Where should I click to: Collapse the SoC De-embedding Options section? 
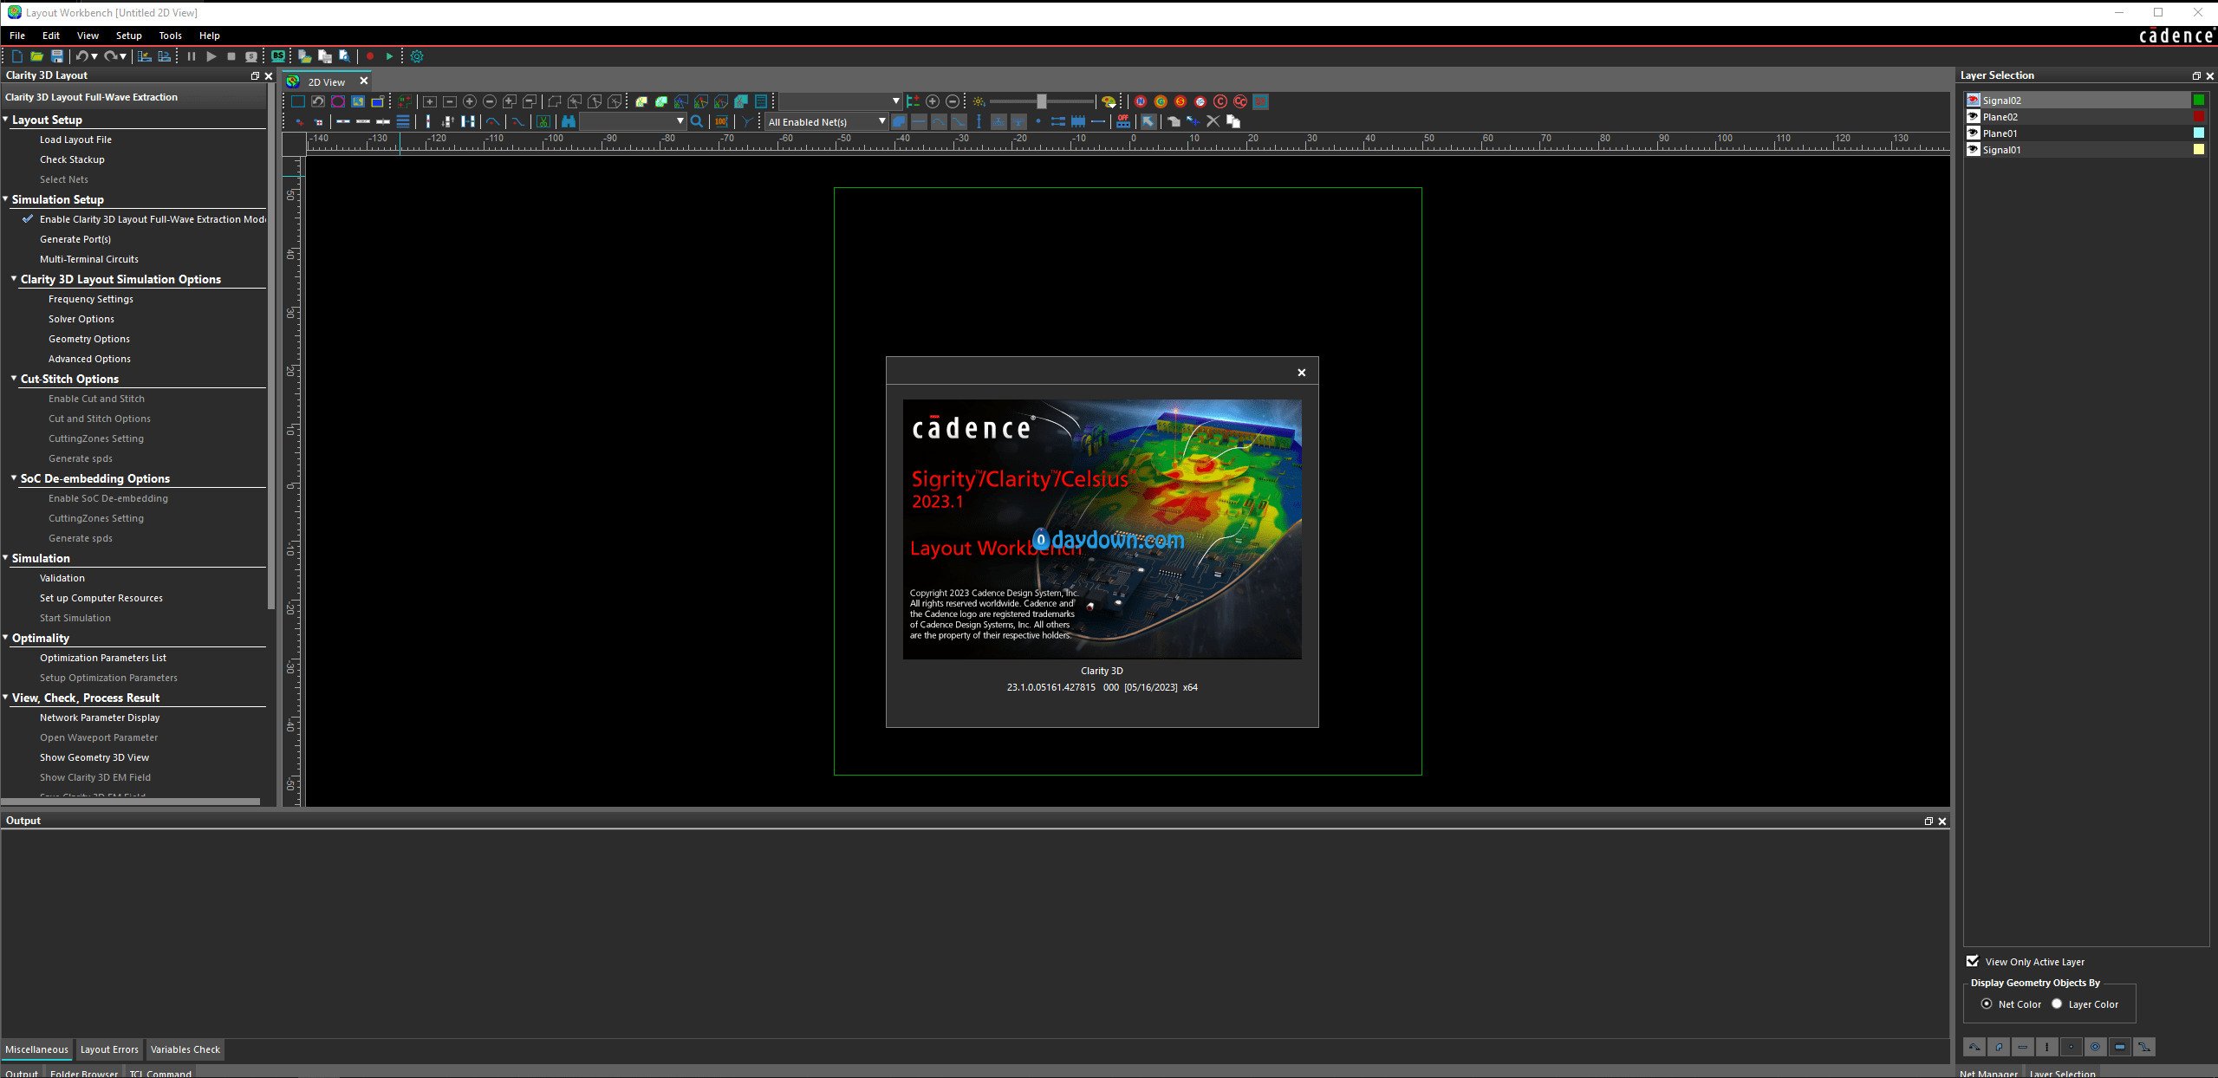pyautogui.click(x=14, y=477)
